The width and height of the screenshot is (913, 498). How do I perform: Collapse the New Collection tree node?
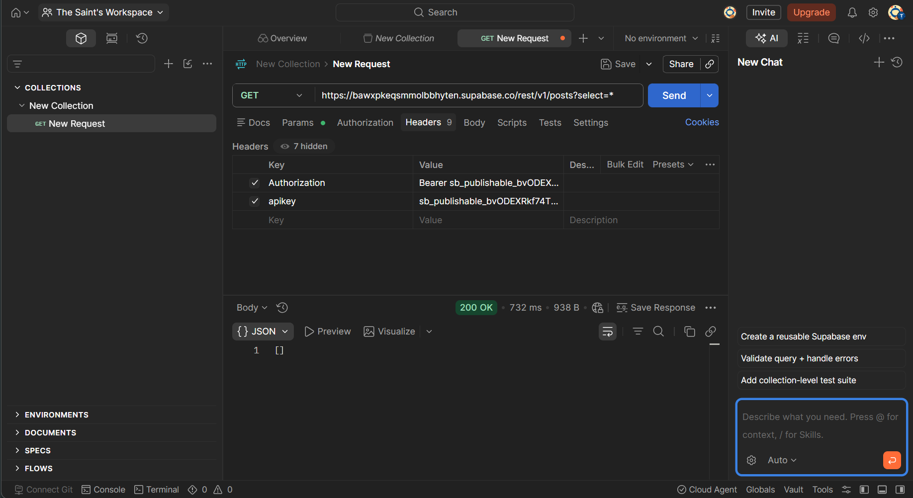22,105
